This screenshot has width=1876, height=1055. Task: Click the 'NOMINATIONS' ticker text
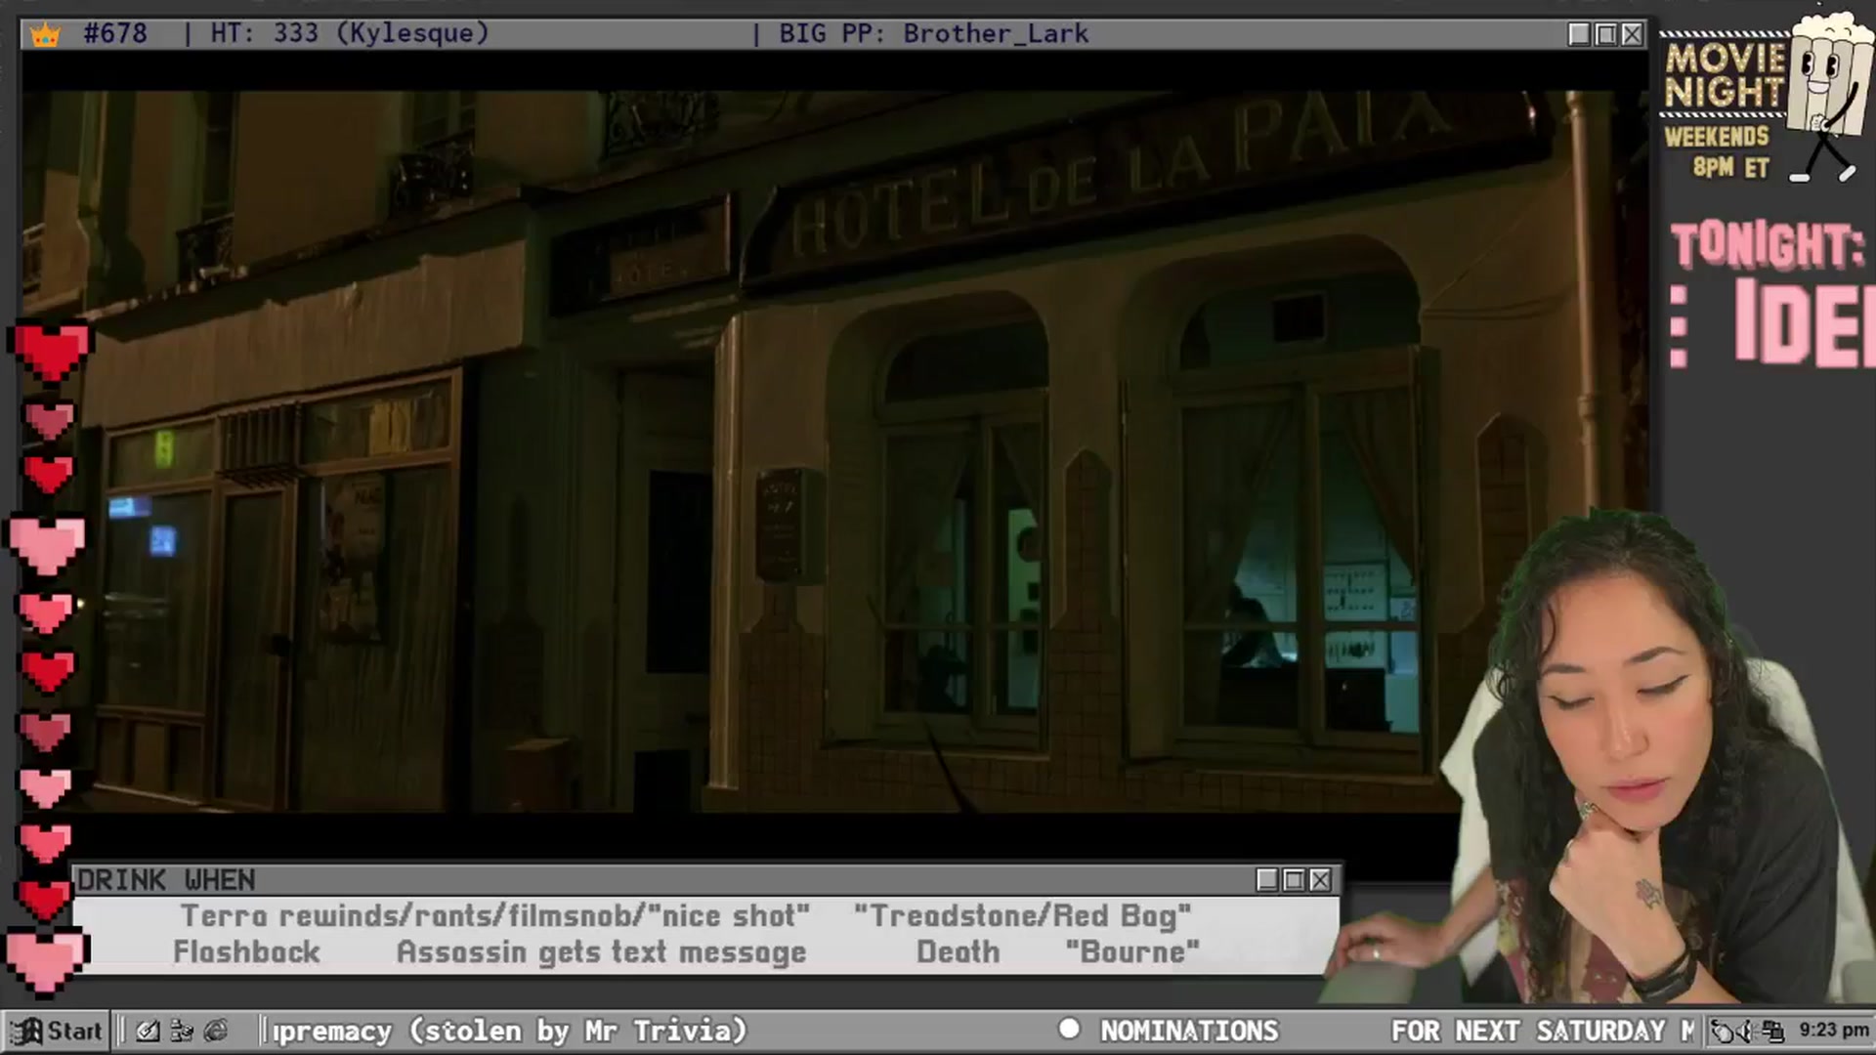1189,1031
